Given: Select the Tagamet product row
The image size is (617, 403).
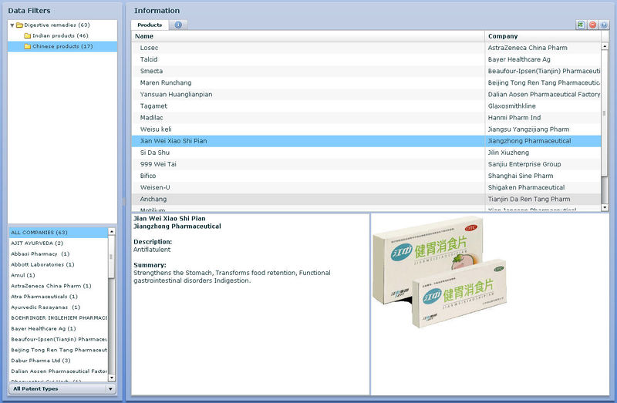Looking at the screenshot, I should click(x=154, y=106).
